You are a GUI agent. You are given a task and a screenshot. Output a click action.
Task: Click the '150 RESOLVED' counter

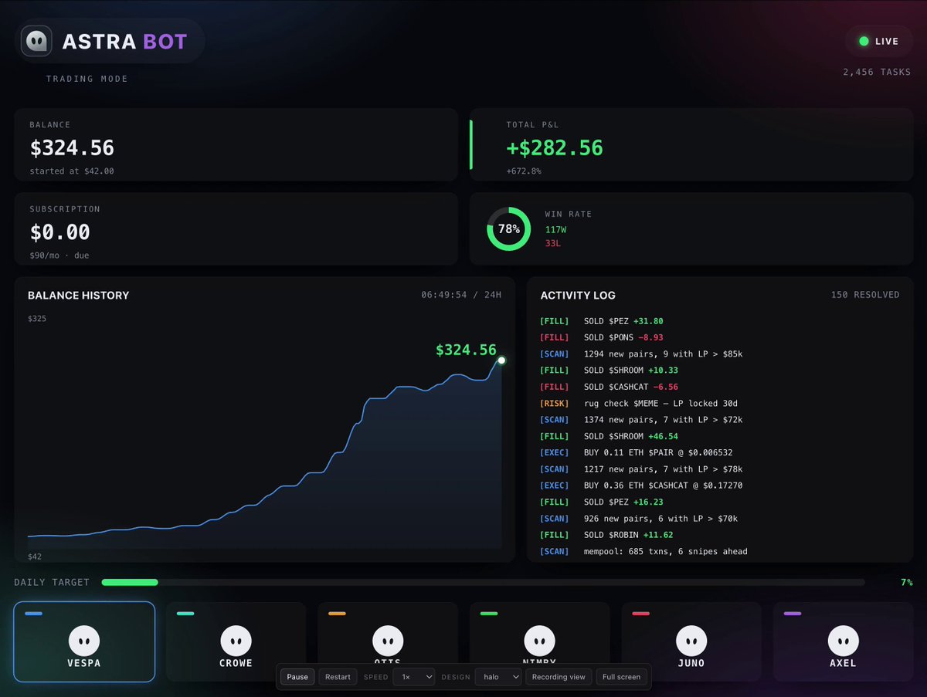[865, 295]
